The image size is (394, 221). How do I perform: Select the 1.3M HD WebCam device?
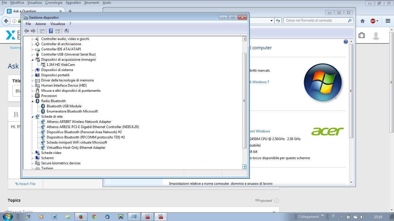[61, 65]
